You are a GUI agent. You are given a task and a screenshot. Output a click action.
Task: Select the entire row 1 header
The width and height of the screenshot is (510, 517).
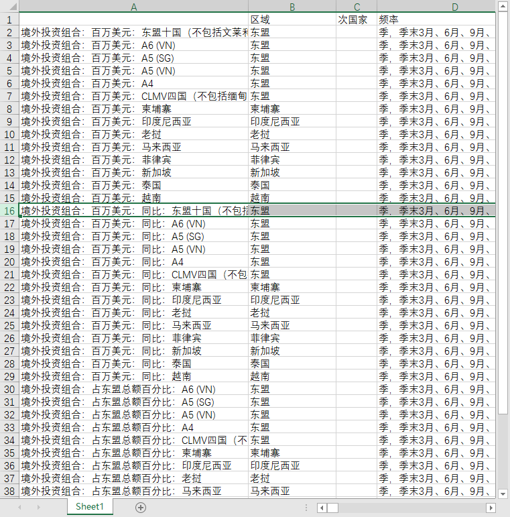9,20
